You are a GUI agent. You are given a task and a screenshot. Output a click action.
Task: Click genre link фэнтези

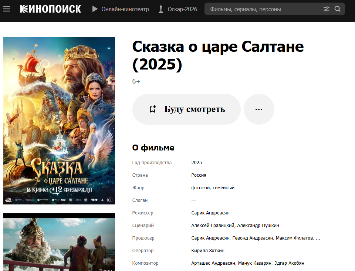[x=201, y=188]
